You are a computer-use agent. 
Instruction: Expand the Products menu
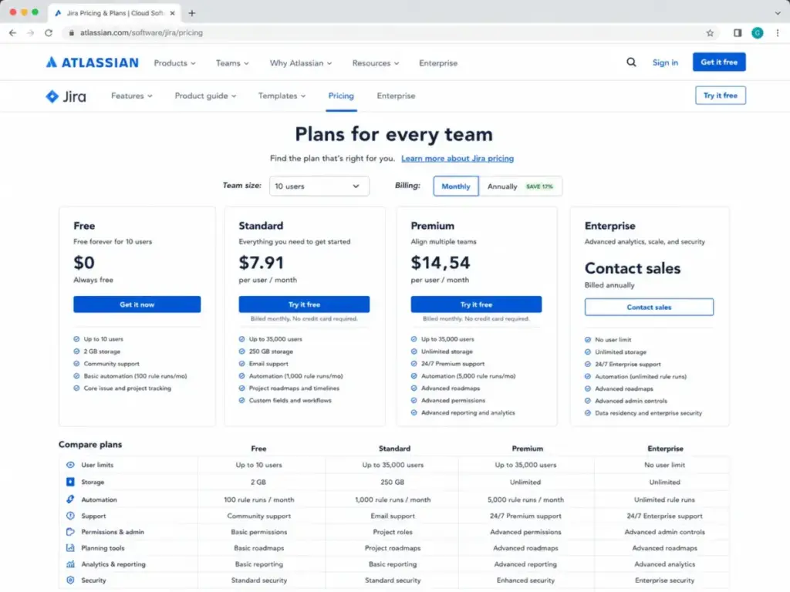(174, 63)
